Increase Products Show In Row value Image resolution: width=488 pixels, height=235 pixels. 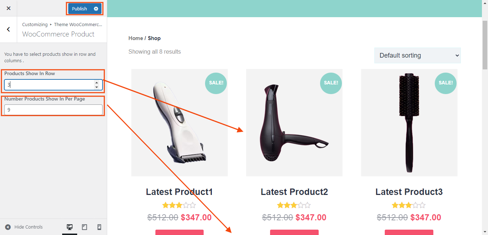pyautogui.click(x=96, y=83)
